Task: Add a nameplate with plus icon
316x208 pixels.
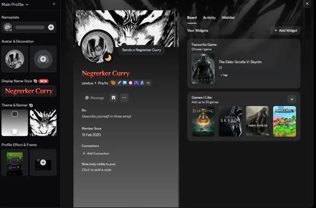Action: coord(51,27)
